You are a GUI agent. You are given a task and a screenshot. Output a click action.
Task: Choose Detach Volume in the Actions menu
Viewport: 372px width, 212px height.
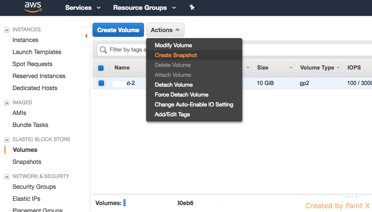tap(174, 85)
